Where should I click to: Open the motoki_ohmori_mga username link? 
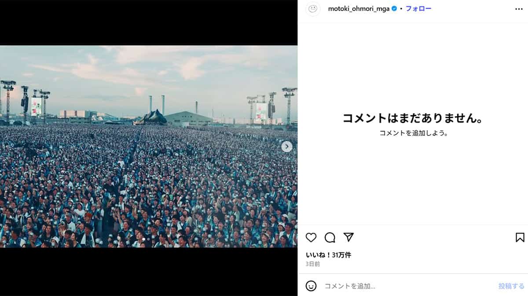pos(359,9)
